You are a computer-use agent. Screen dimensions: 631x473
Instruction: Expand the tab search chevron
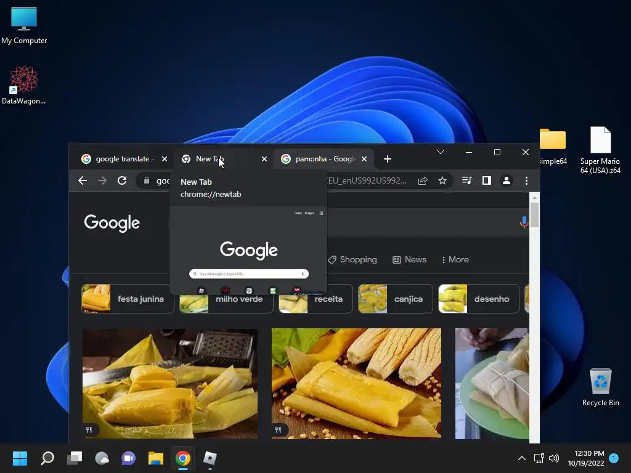(441, 152)
